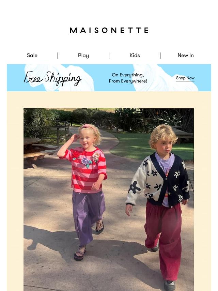
Task: Click the boy's black shoe
Action: click(x=170, y=285)
